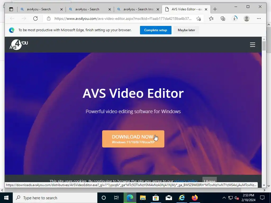Viewport: 271px width, 203px height.
Task: Click Microsoft Edge taskbar icon
Action: click(130, 198)
